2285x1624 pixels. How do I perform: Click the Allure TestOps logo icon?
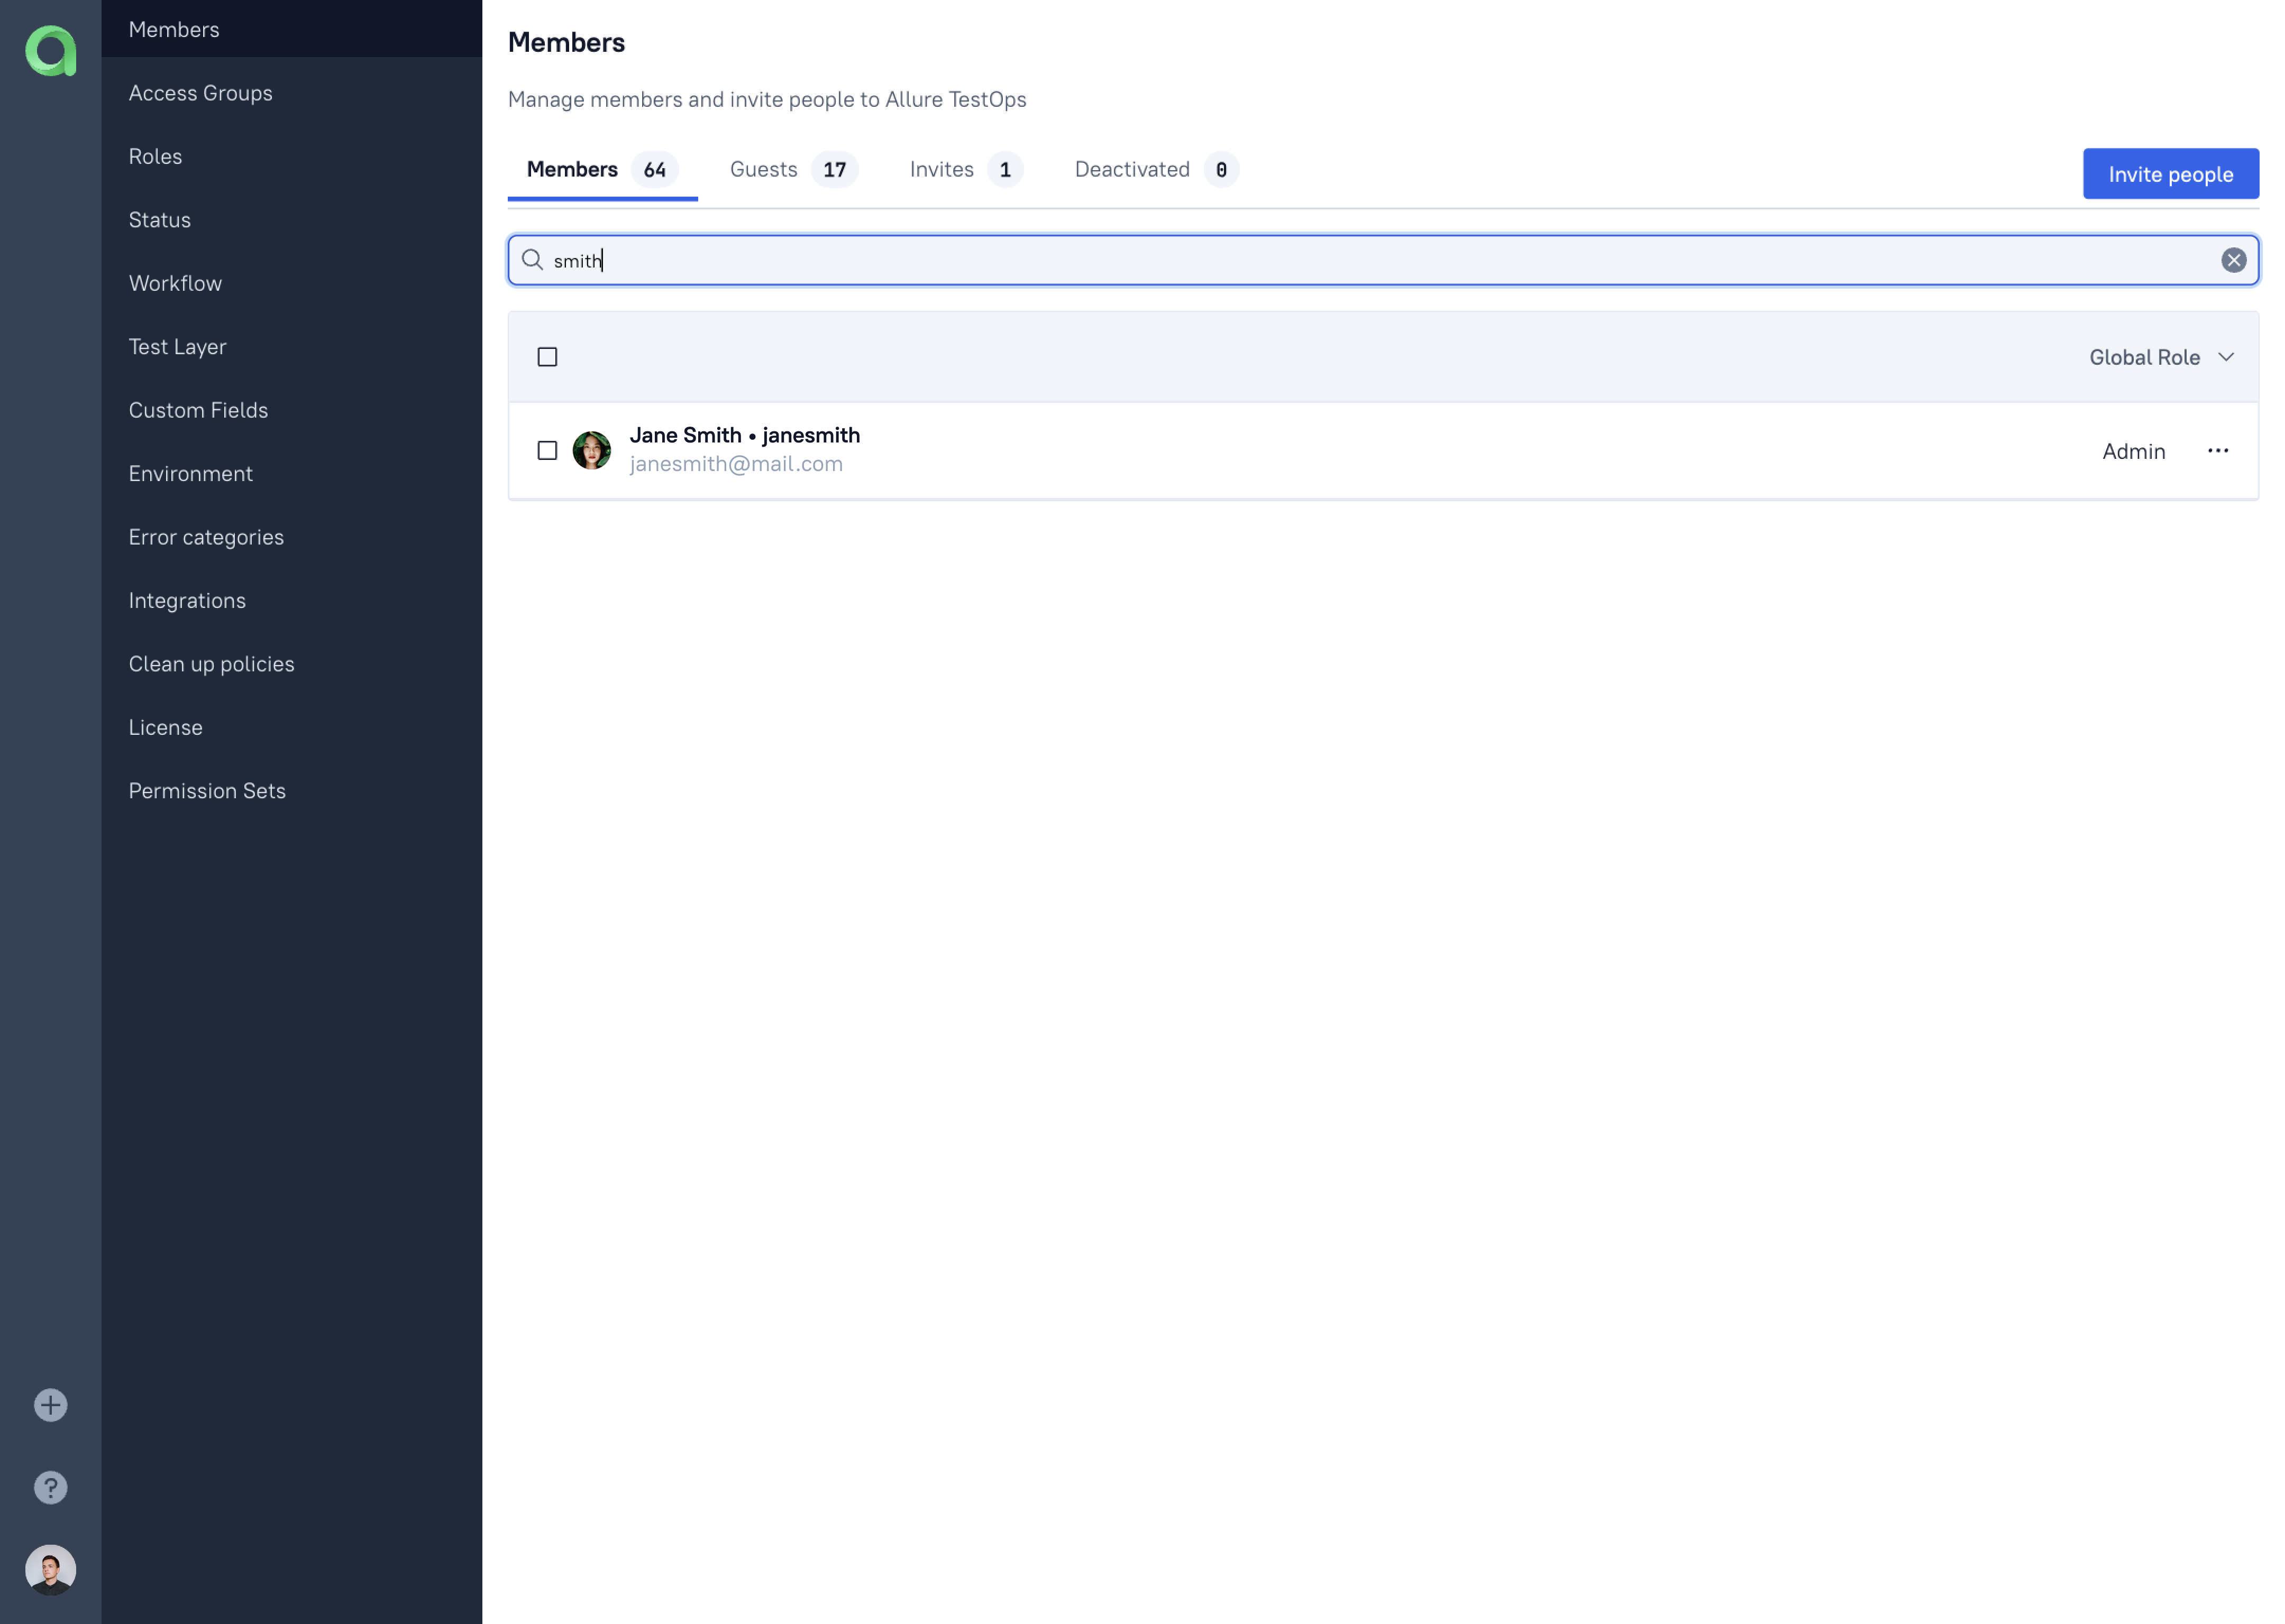pyautogui.click(x=50, y=51)
